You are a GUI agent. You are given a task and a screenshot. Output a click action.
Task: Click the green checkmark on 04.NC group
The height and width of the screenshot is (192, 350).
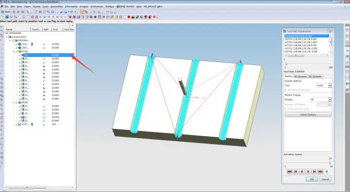[17, 102]
